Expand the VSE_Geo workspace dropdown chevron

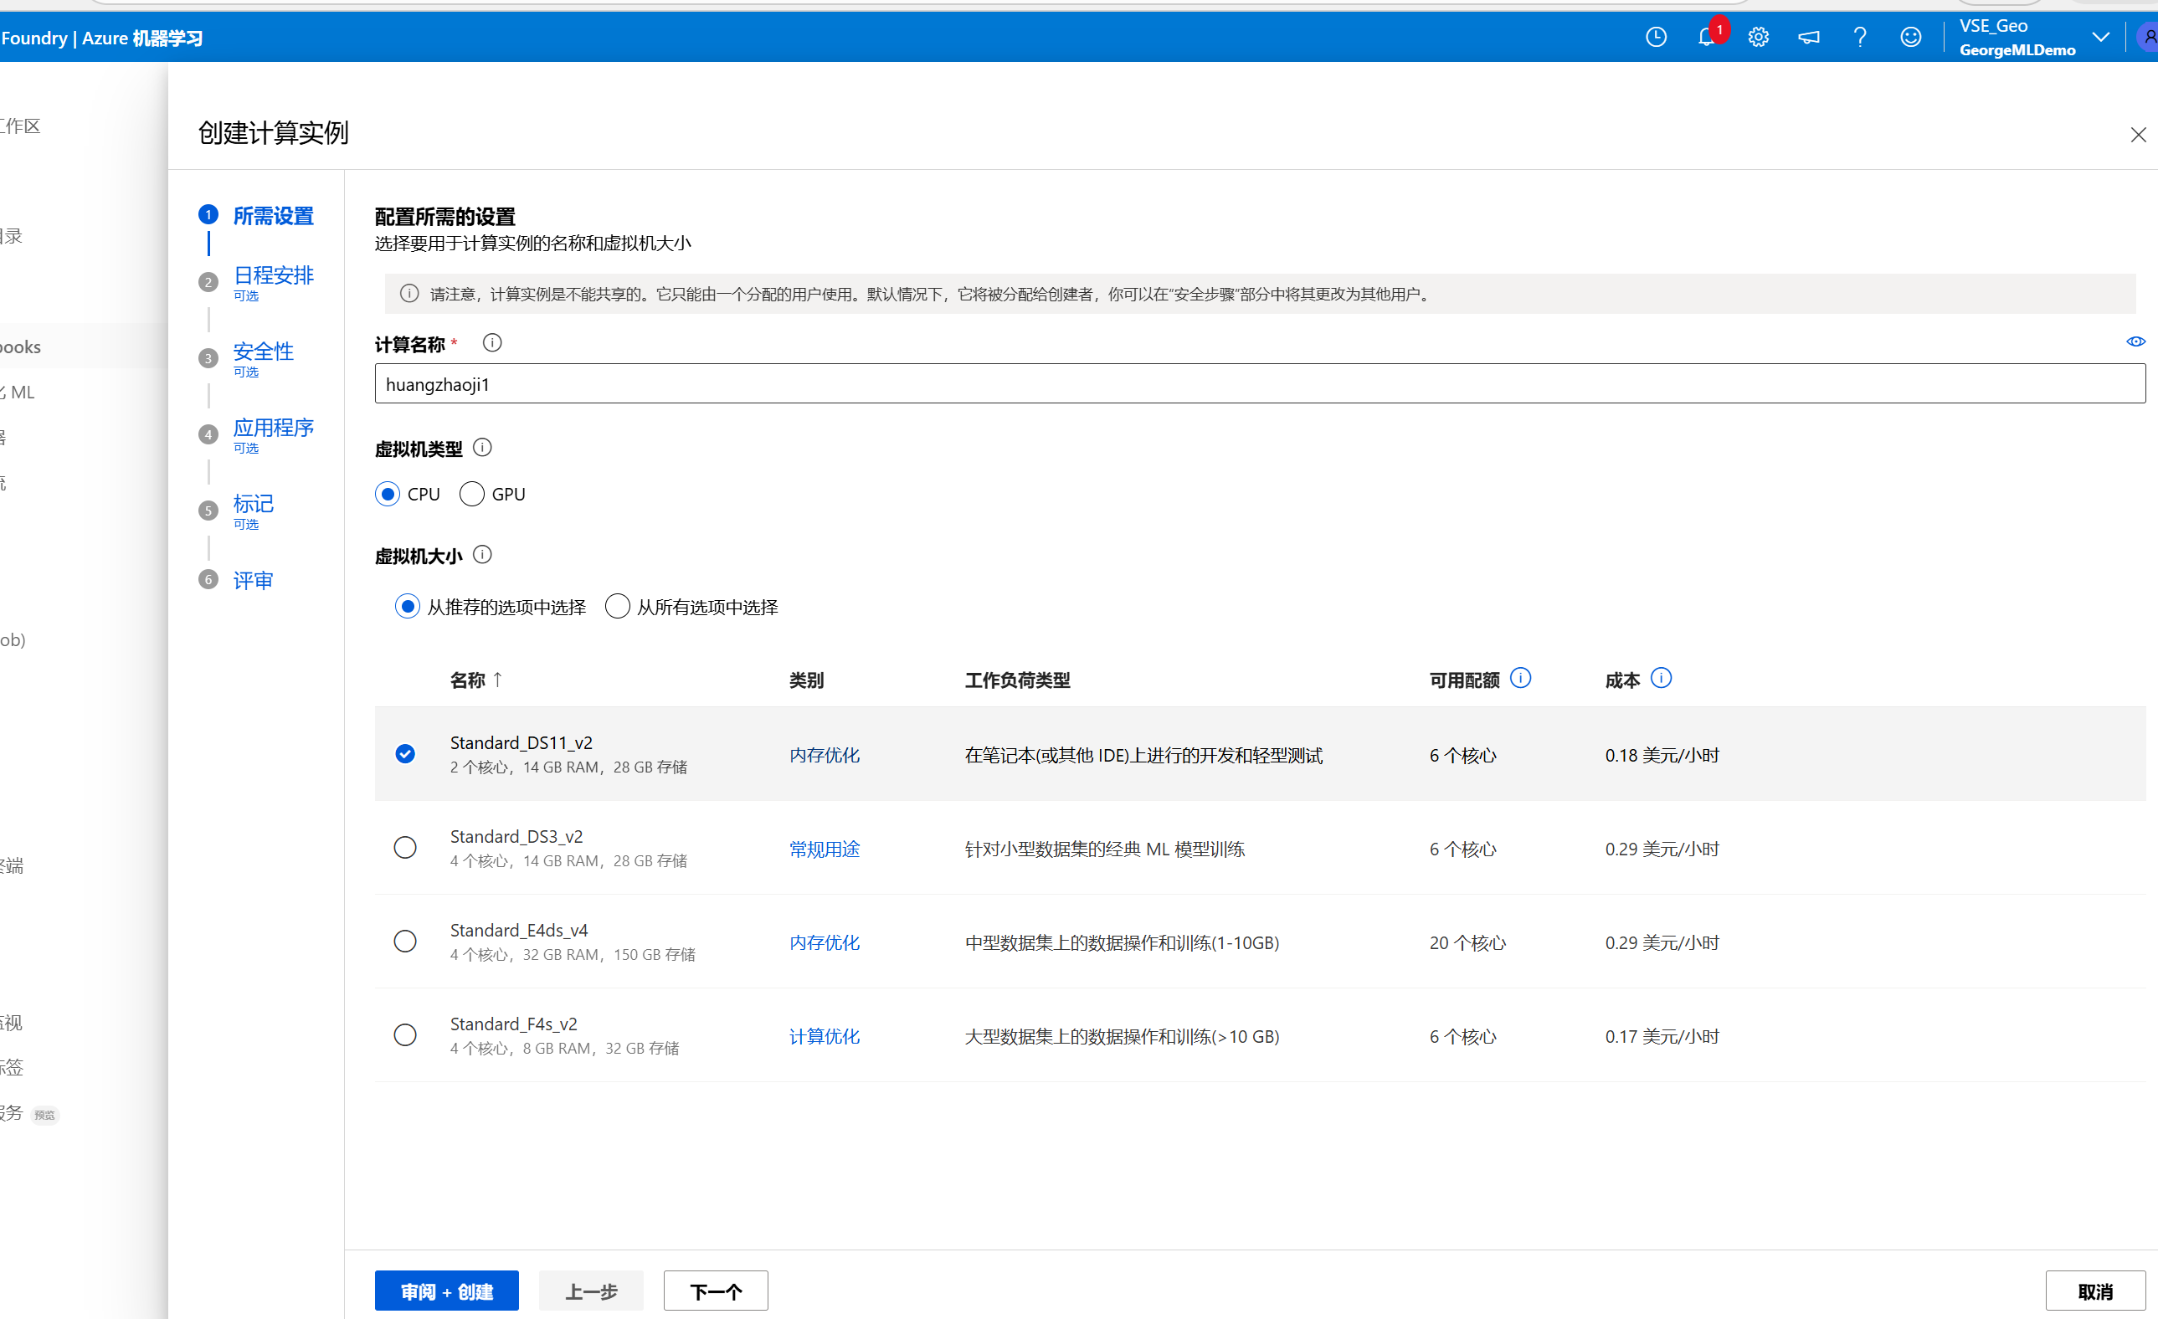point(2100,38)
